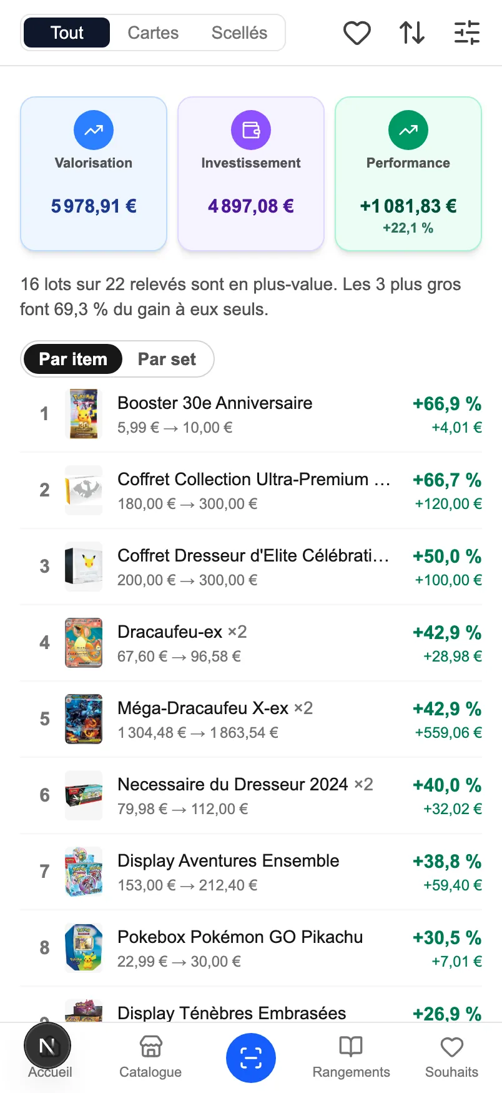Tap the Dracaufeu-ex card thumbnail

(x=84, y=643)
